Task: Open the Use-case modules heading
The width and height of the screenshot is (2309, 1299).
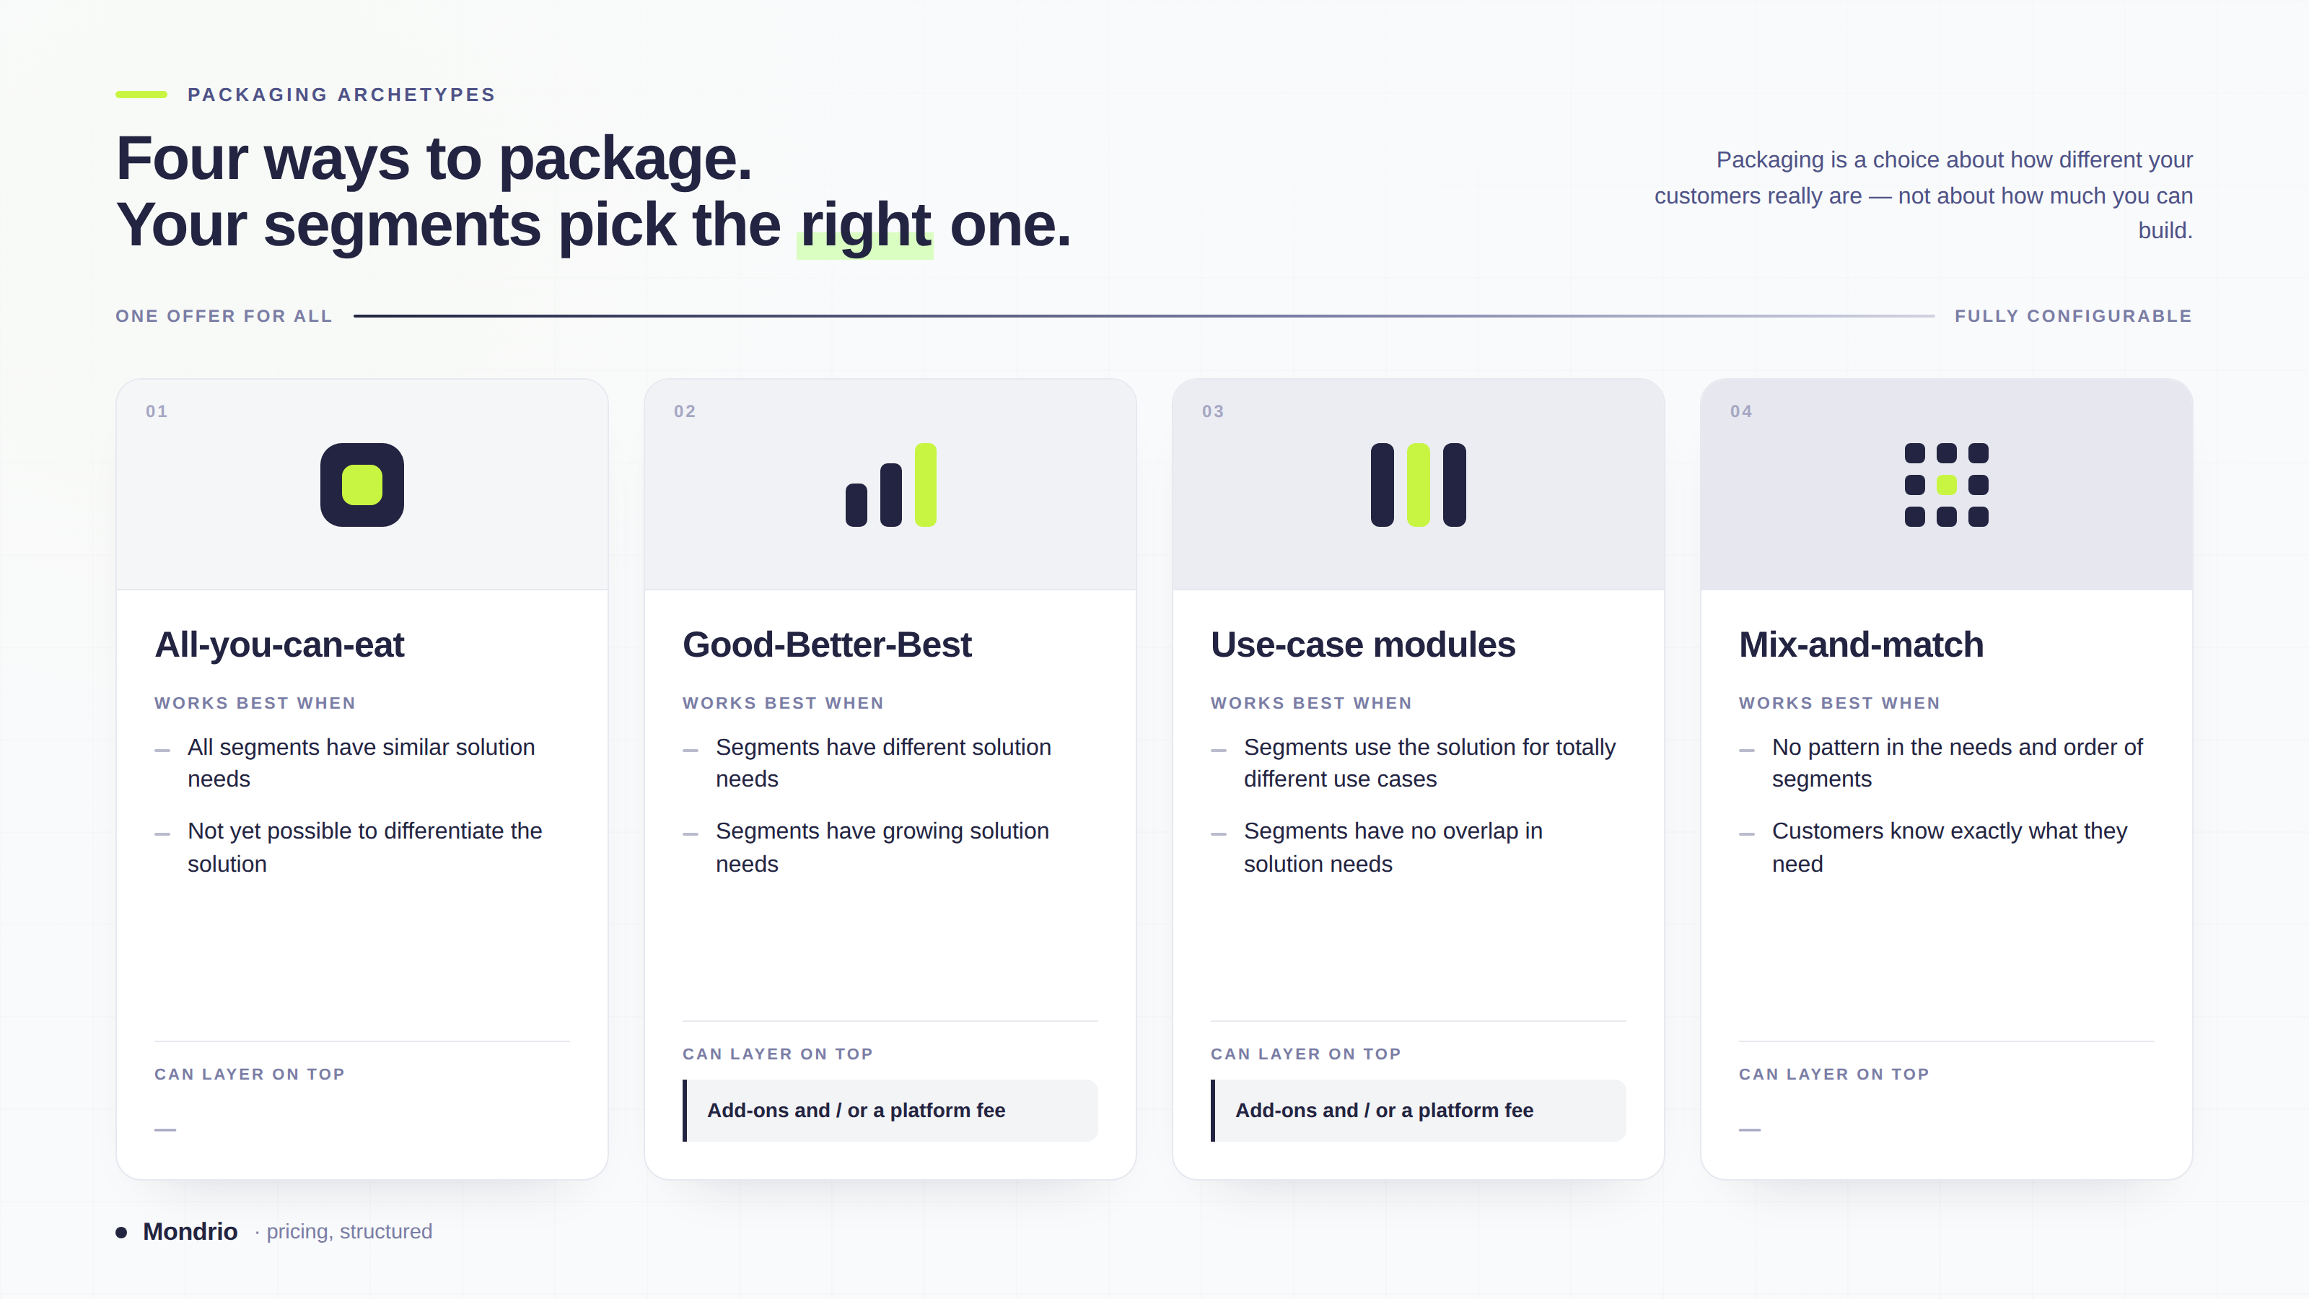Action: [1362, 644]
